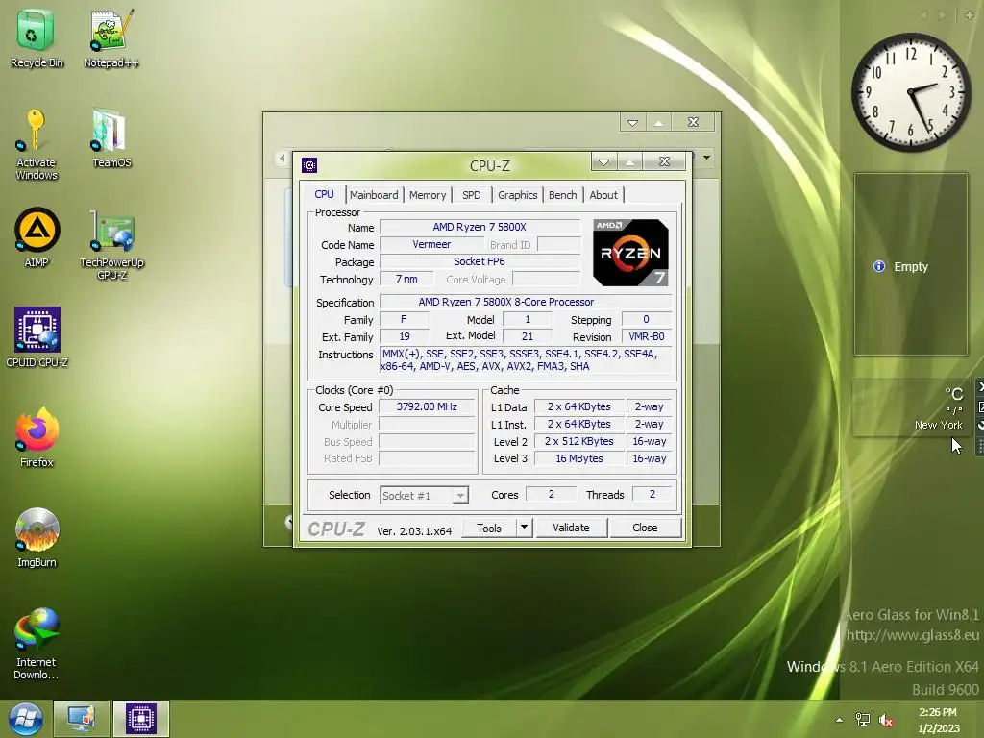
Task: Click the instructions list text
Action: 526,360
